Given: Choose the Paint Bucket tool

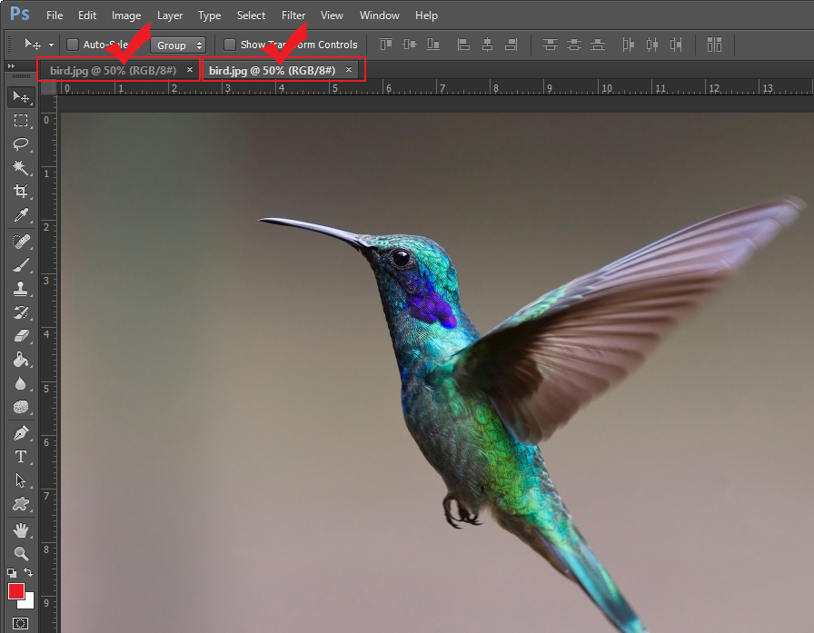Looking at the screenshot, I should 21,360.
